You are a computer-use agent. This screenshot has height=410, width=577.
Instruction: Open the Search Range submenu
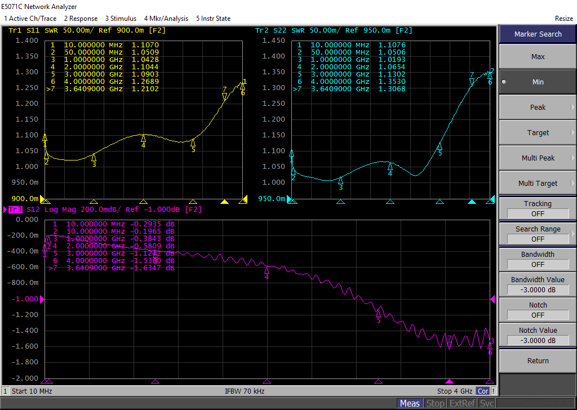pos(538,234)
